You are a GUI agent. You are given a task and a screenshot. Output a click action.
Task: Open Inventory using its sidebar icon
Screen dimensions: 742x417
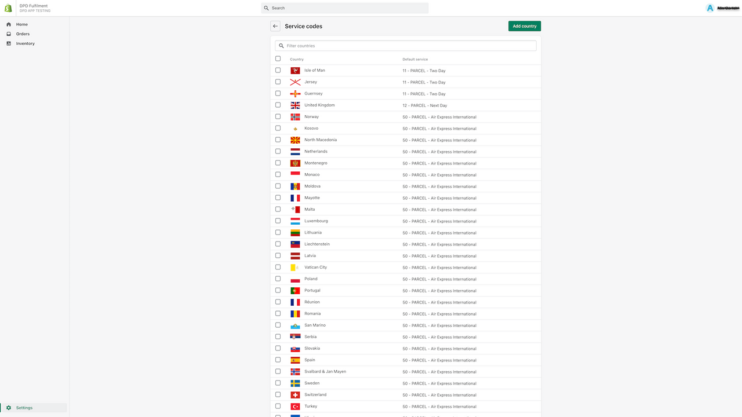coord(8,43)
